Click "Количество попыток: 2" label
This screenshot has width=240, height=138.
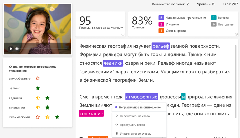click(170, 4)
